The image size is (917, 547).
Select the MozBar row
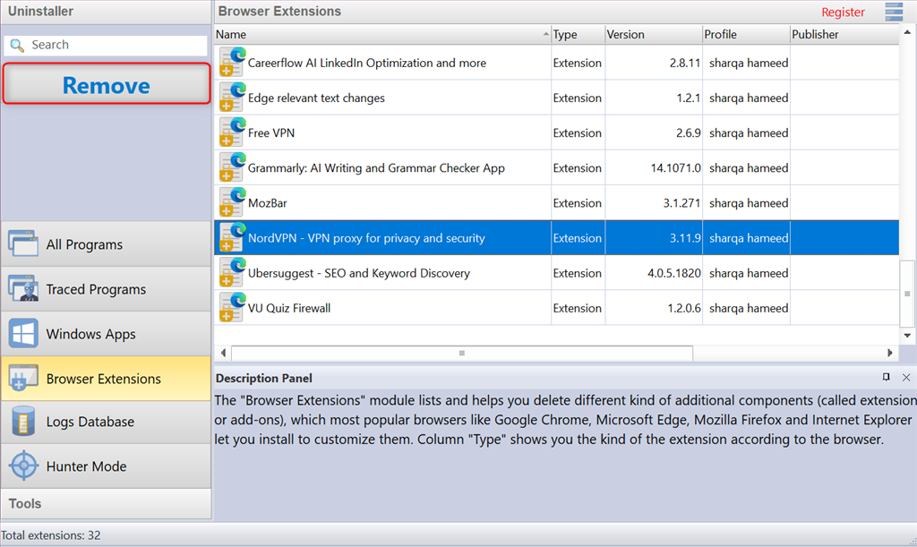557,203
